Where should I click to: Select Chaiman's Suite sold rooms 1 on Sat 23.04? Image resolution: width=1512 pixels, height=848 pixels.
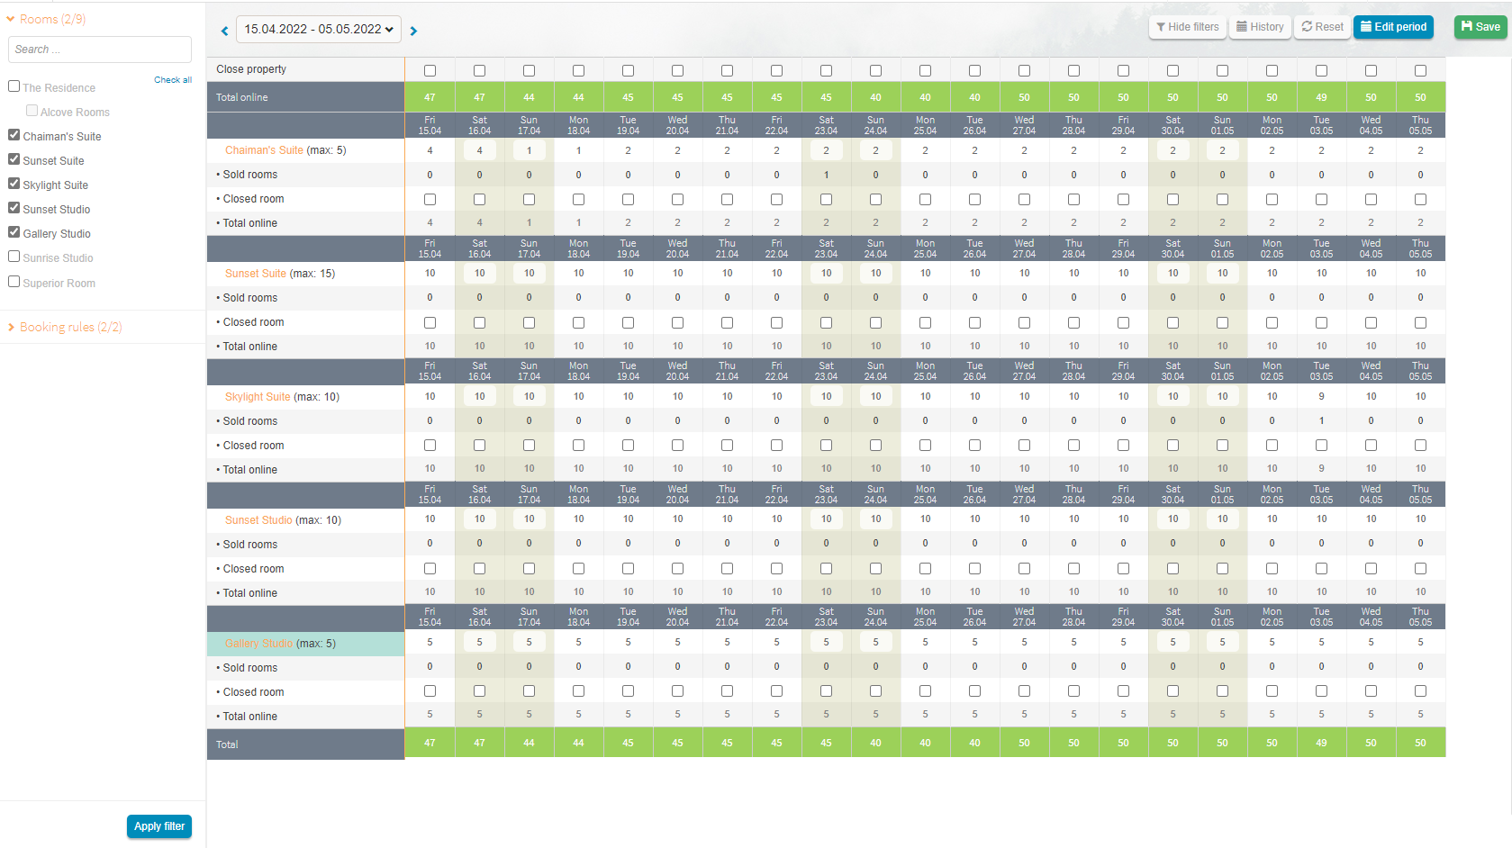click(x=826, y=175)
